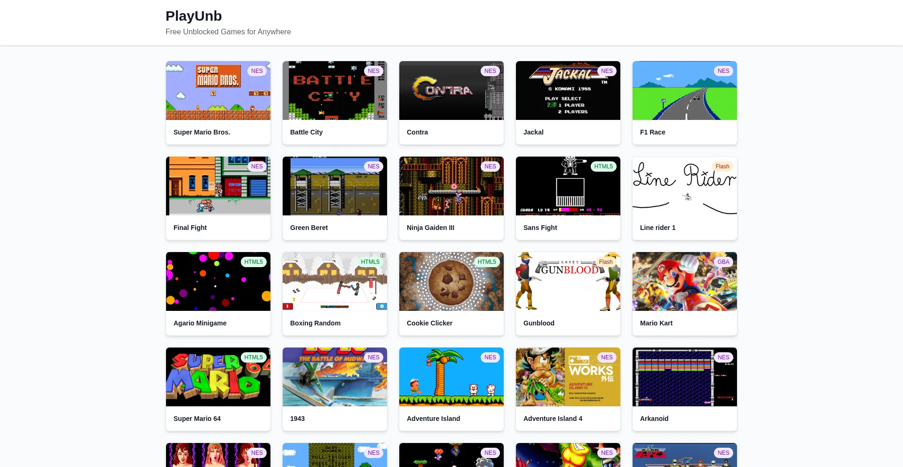The height and width of the screenshot is (467, 903).
Task: Select the Boxing Random game title
Action: point(315,323)
